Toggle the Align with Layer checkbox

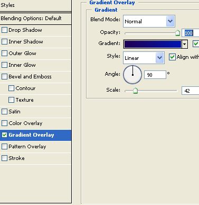click(172, 57)
